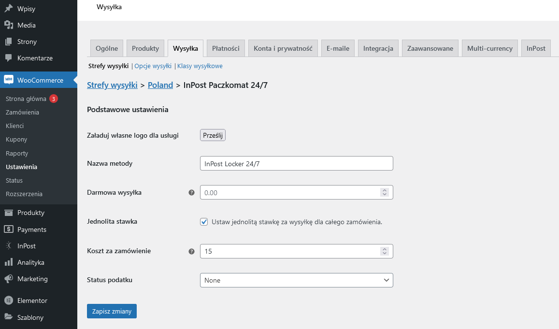This screenshot has width=559, height=329.
Task: Click the Ustaw jednolitą stawkę checkbox label
Action: (x=297, y=222)
